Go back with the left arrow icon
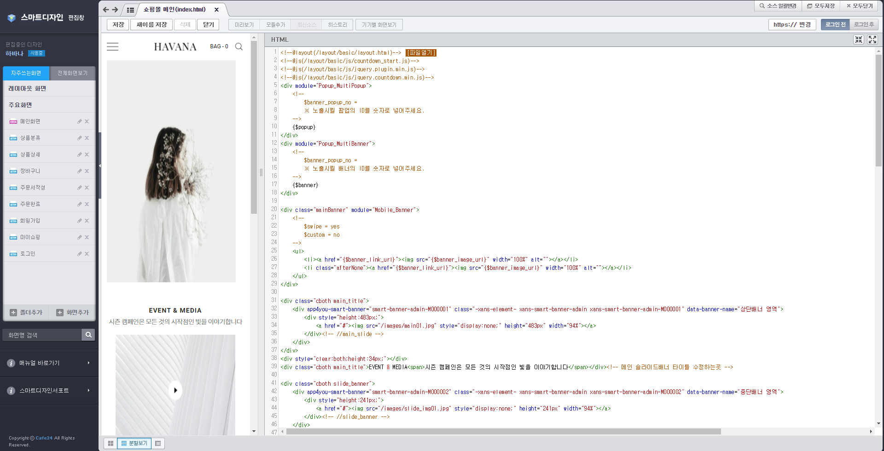Image resolution: width=884 pixels, height=451 pixels. 106,9
